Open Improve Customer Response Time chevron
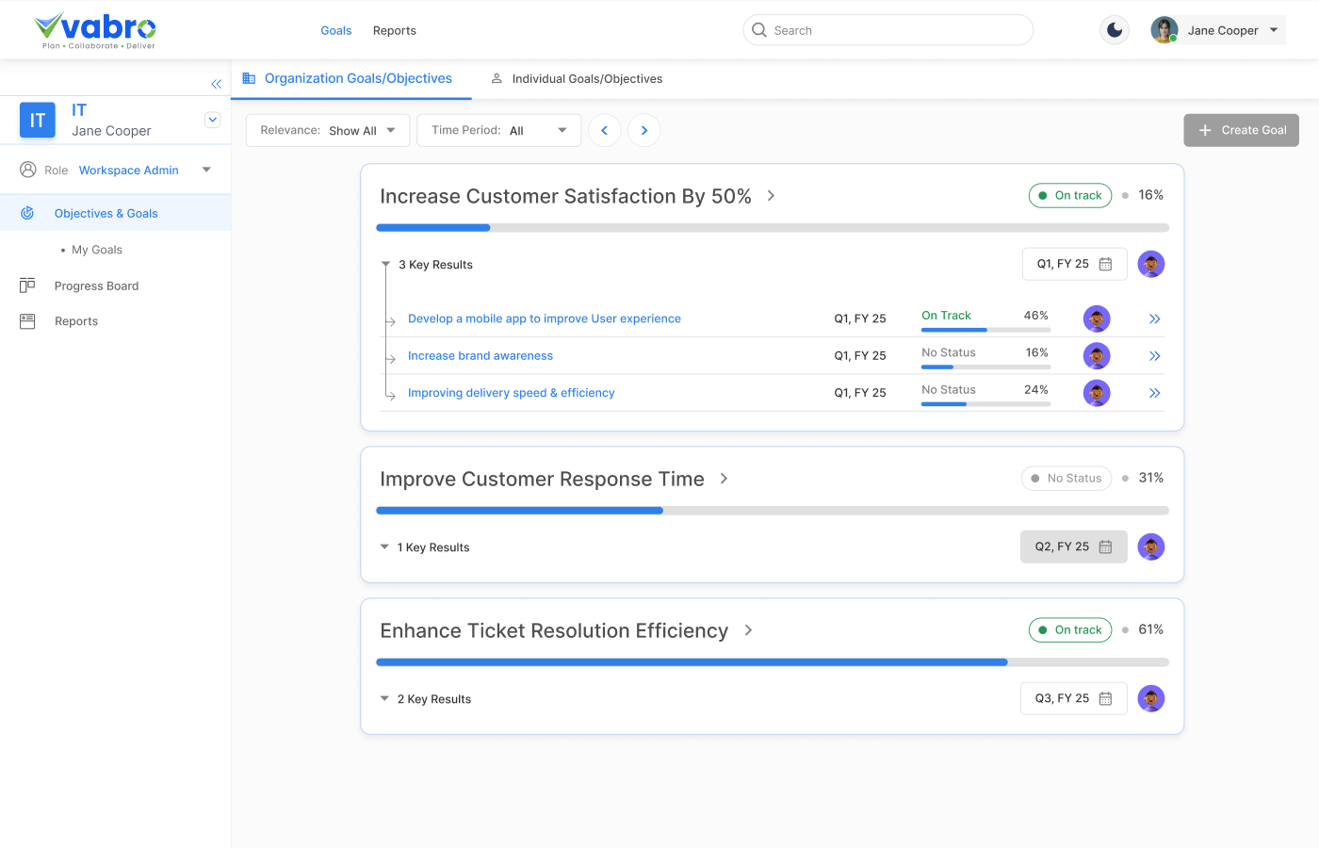 724,479
